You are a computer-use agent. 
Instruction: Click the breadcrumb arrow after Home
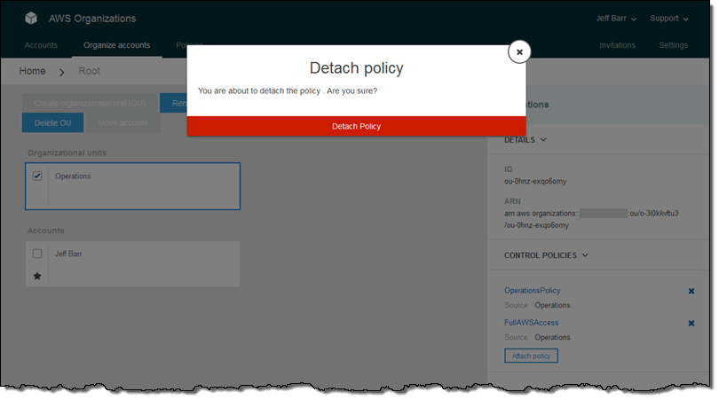tap(62, 71)
